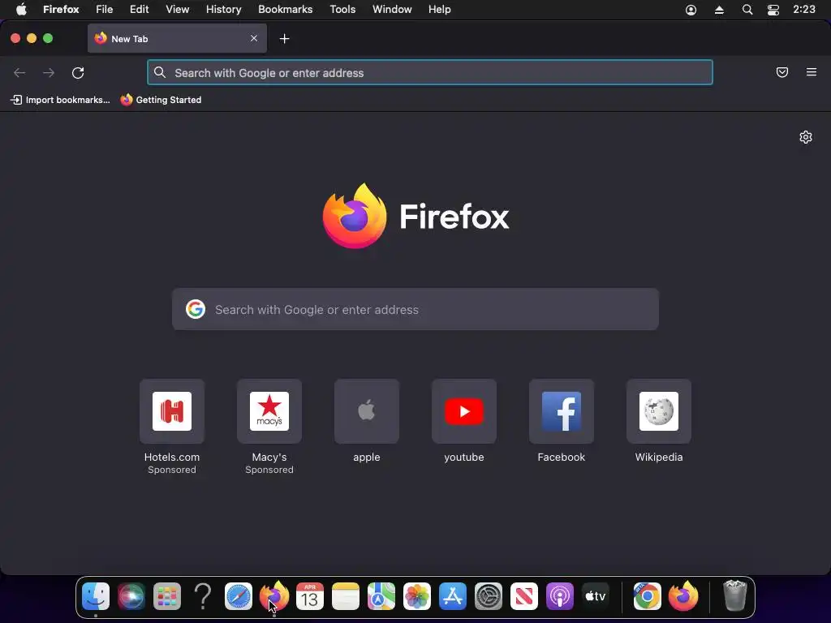Open Google Chrome from the Dock
This screenshot has height=623, width=831.
648,596
